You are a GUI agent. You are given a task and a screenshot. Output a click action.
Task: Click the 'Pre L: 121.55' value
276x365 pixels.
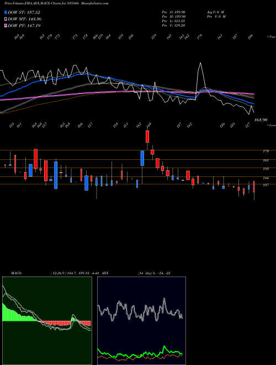[x=173, y=21]
